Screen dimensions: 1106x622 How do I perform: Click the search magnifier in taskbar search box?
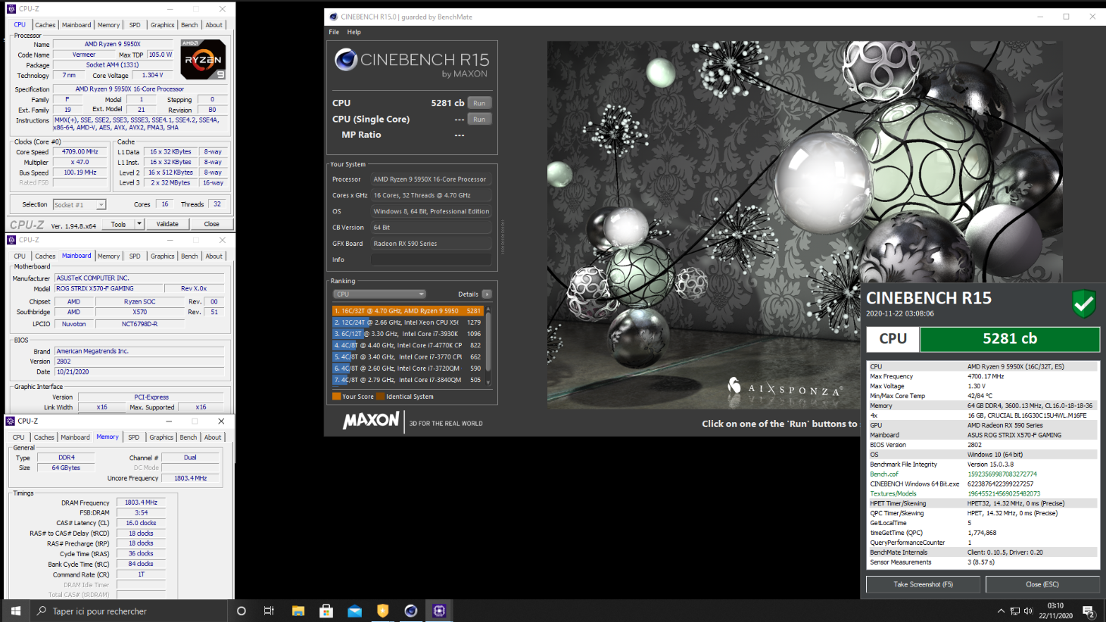click(42, 611)
